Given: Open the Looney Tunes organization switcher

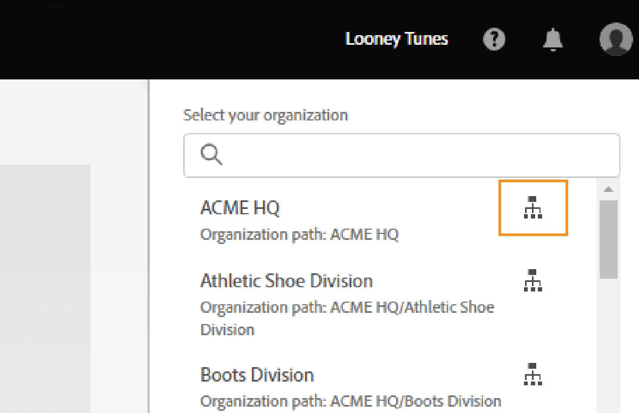Looking at the screenshot, I should [x=397, y=39].
